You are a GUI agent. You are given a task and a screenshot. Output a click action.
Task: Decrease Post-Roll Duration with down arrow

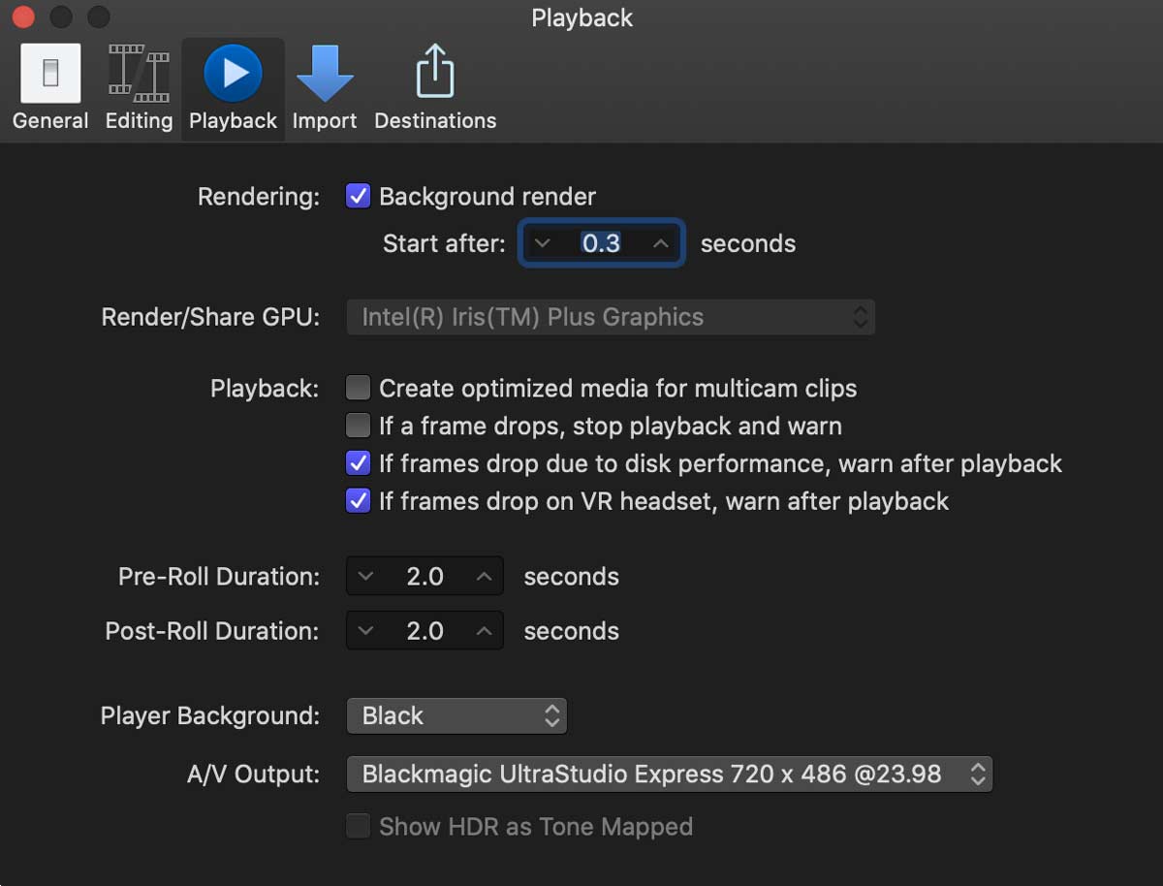365,631
